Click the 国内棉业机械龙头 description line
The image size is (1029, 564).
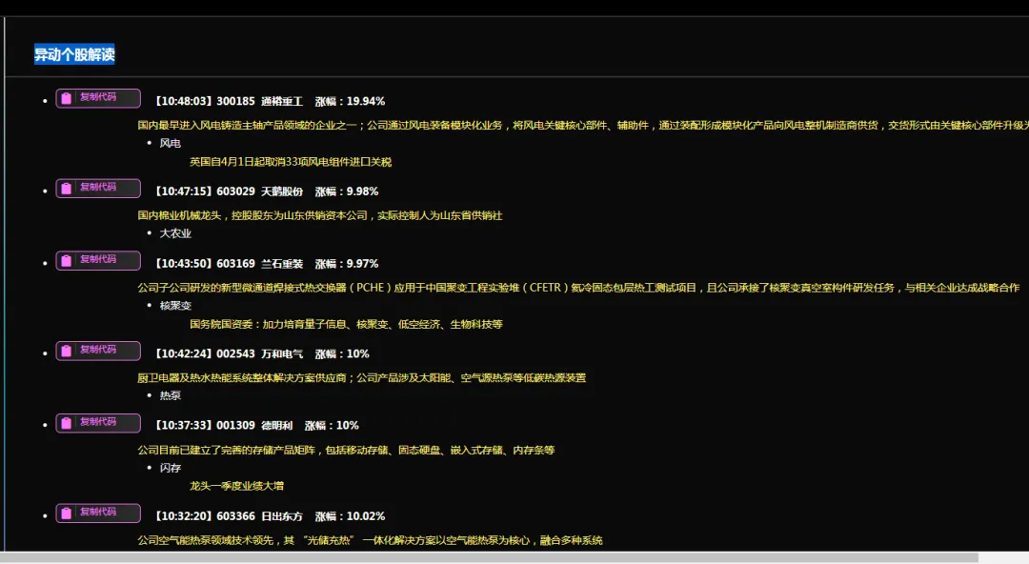319,215
